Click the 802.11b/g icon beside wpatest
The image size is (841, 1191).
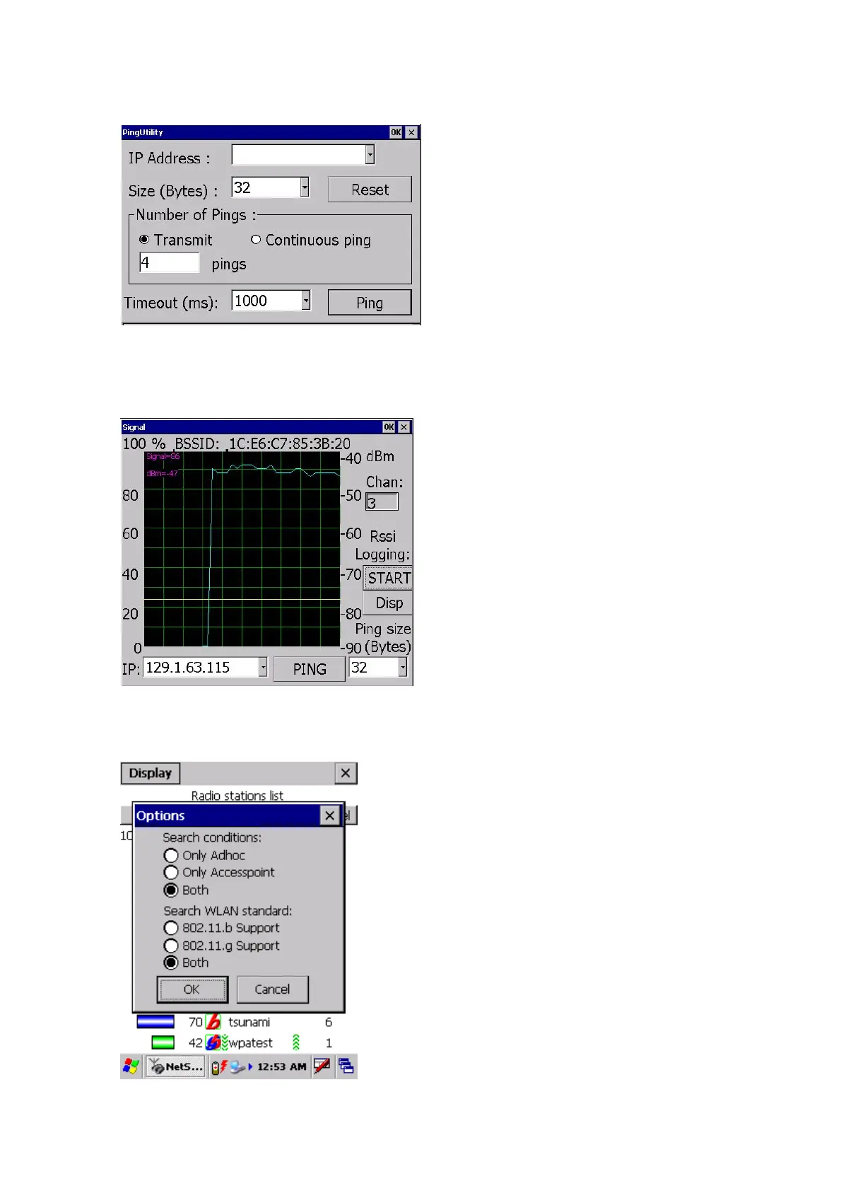[213, 1042]
